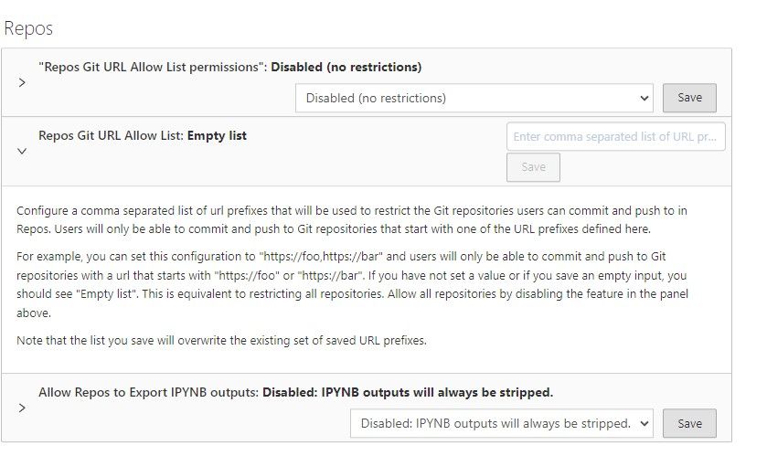
Task: Collapse the Repos Git URL Allow List section
Action: (22, 151)
